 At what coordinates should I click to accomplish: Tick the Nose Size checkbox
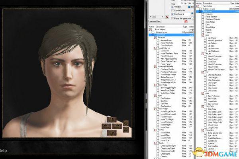158,51
